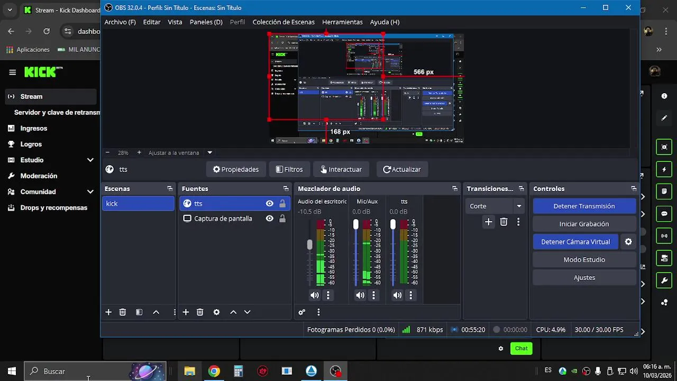Move scene up in Escenas toolbar
677x381 pixels.
(156, 312)
